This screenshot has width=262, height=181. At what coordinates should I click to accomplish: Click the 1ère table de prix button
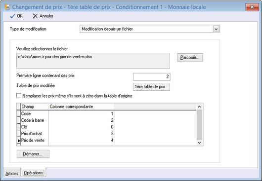151,87
